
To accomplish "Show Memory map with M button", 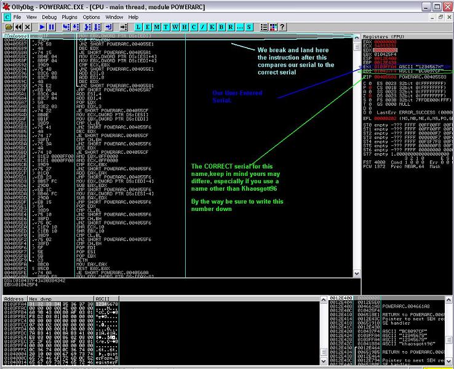I will tap(157, 27).
